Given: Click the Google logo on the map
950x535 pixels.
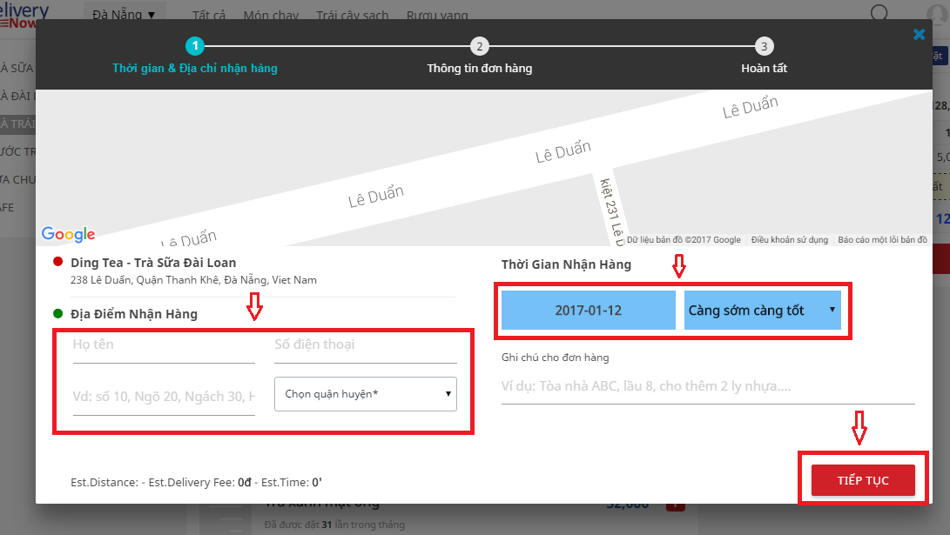Looking at the screenshot, I should pyautogui.click(x=68, y=234).
